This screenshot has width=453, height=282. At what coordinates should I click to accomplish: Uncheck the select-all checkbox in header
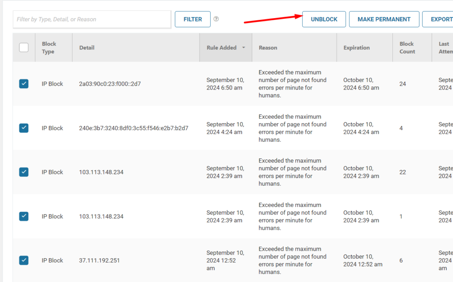point(23,48)
